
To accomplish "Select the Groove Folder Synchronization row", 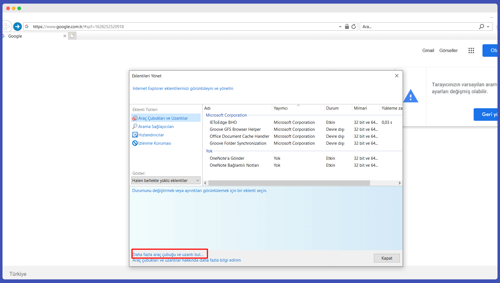I will tap(302, 143).
